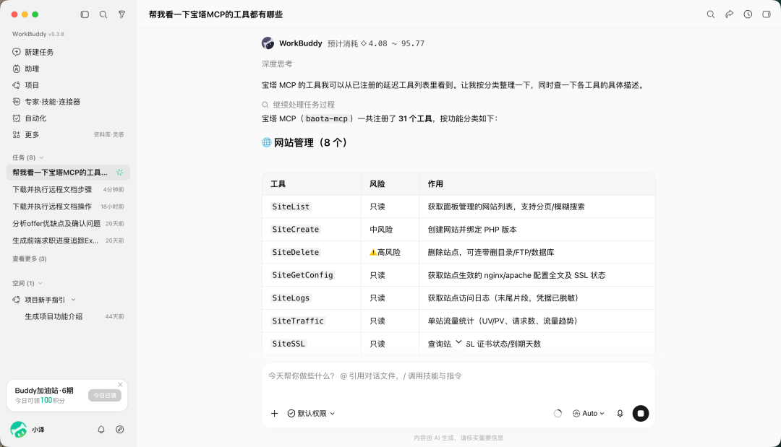Toggle the right side panel icon
This screenshot has height=447, width=781.
click(x=766, y=14)
